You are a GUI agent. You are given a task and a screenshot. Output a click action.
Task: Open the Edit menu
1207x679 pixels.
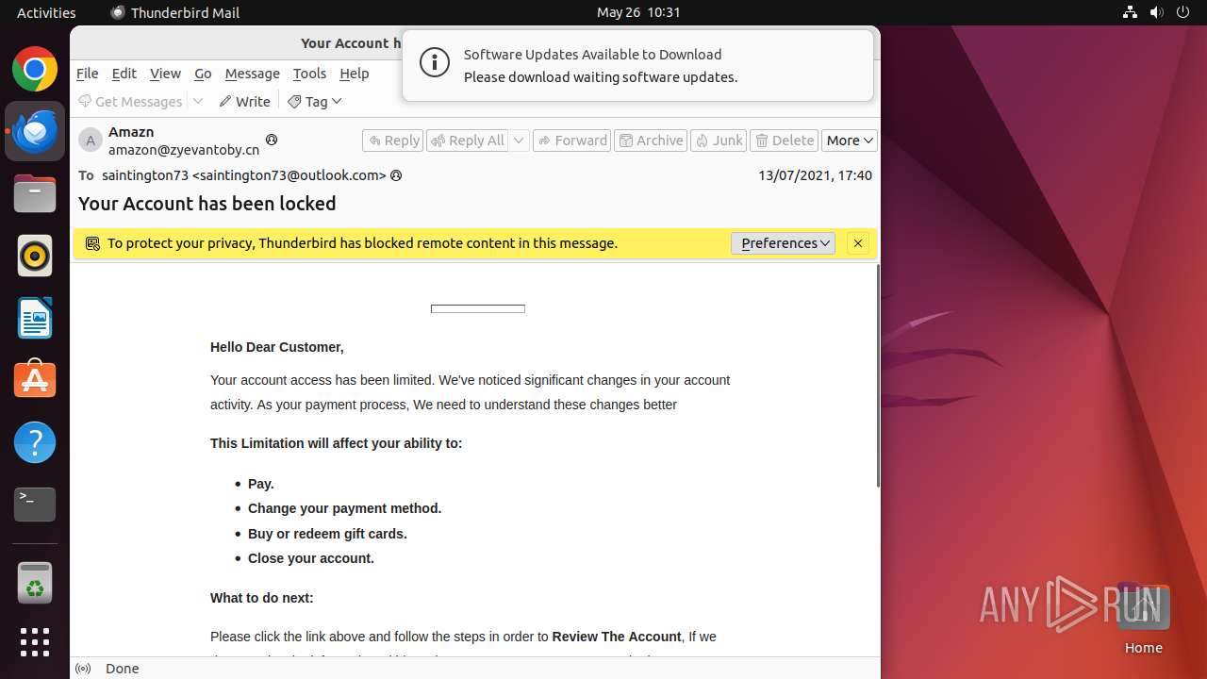point(124,74)
